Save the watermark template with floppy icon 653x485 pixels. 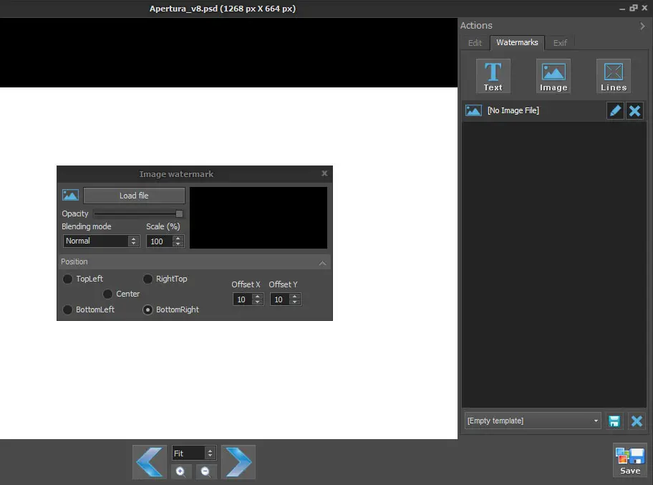(x=614, y=421)
